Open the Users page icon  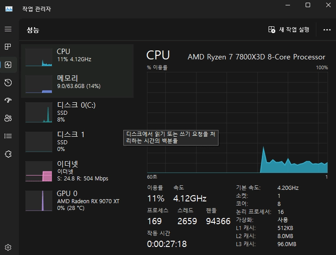(x=8, y=118)
